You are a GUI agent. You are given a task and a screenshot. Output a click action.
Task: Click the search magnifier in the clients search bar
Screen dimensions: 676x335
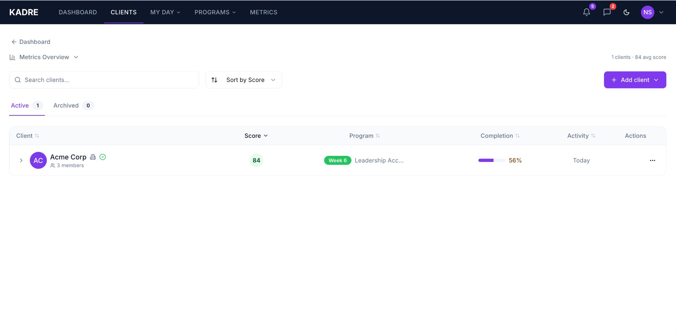pyautogui.click(x=18, y=80)
